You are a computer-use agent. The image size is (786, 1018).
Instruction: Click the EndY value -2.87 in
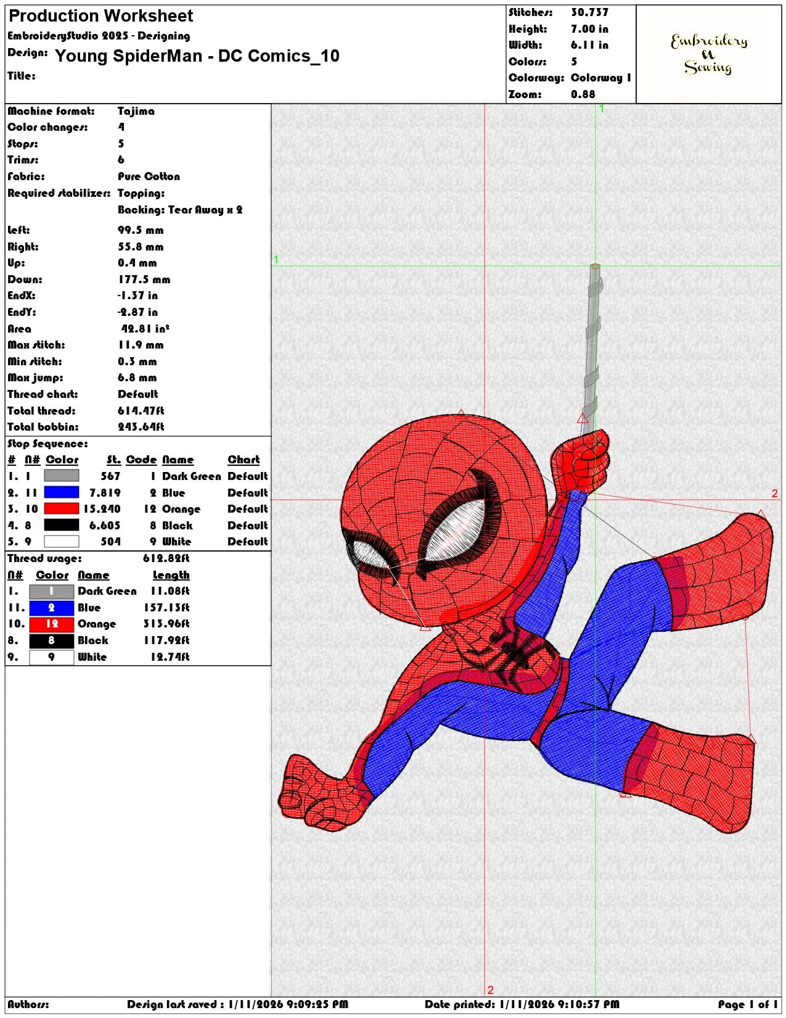[137, 312]
